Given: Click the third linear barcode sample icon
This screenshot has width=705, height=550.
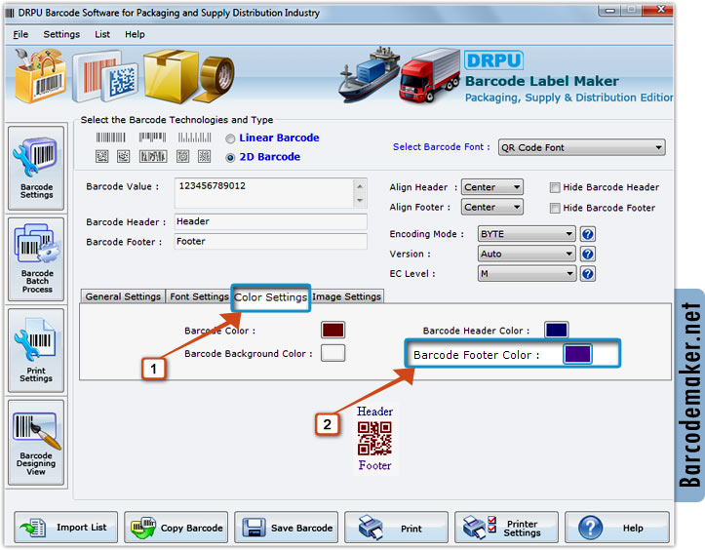Looking at the screenshot, I should (x=194, y=137).
